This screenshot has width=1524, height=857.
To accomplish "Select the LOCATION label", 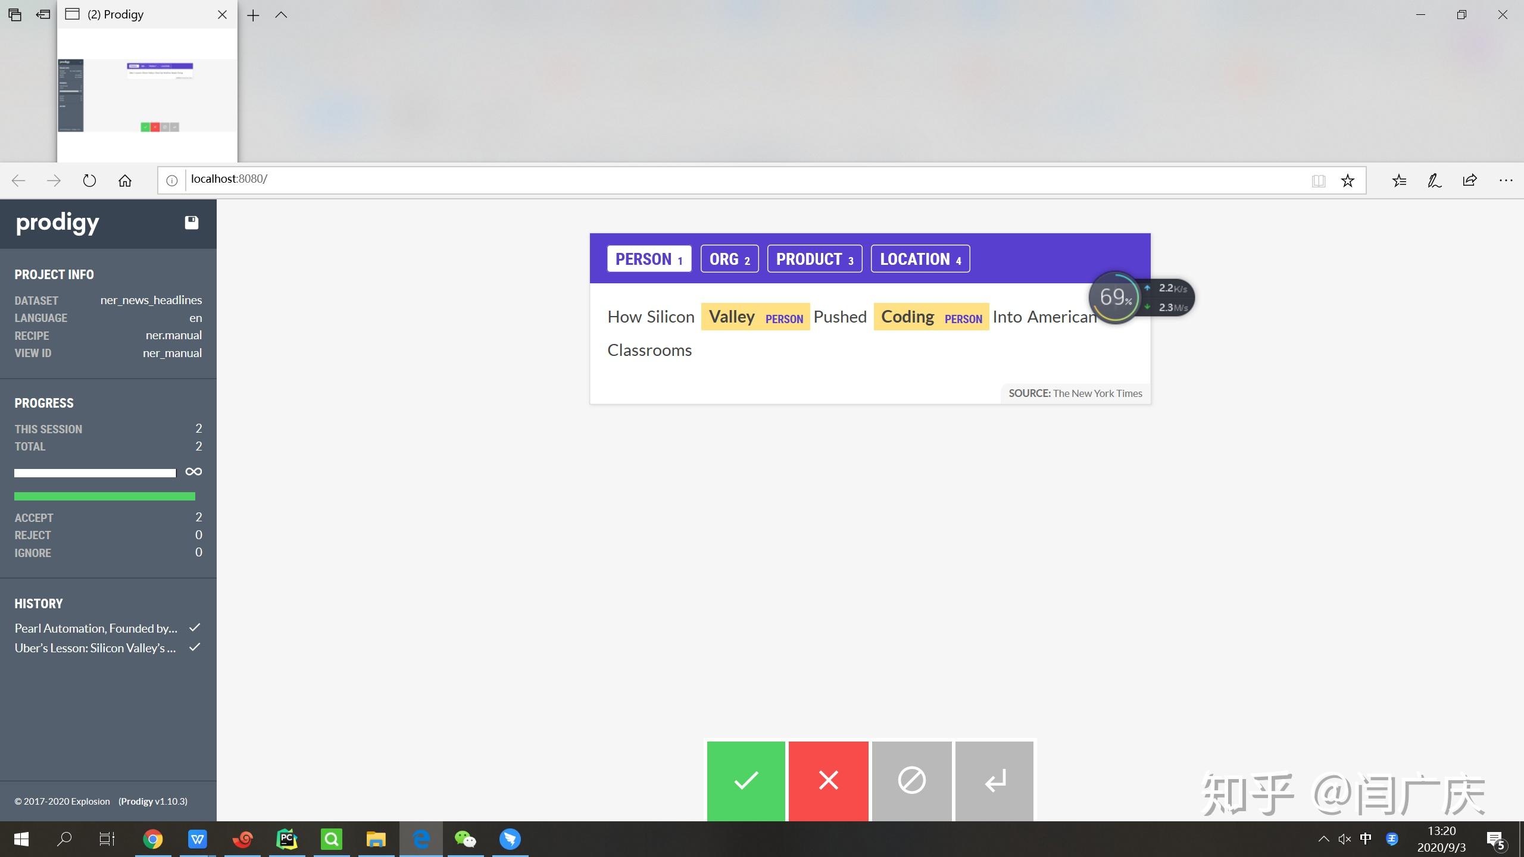I will coord(920,259).
